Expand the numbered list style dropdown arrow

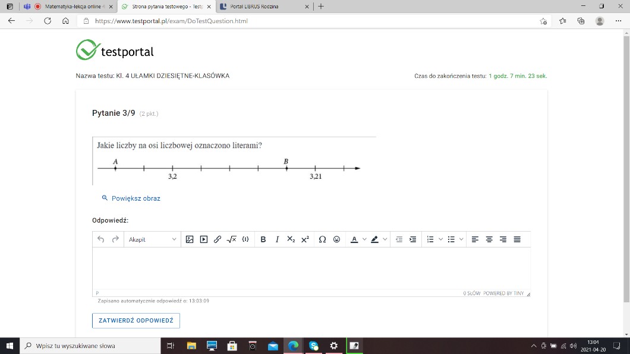click(x=440, y=239)
